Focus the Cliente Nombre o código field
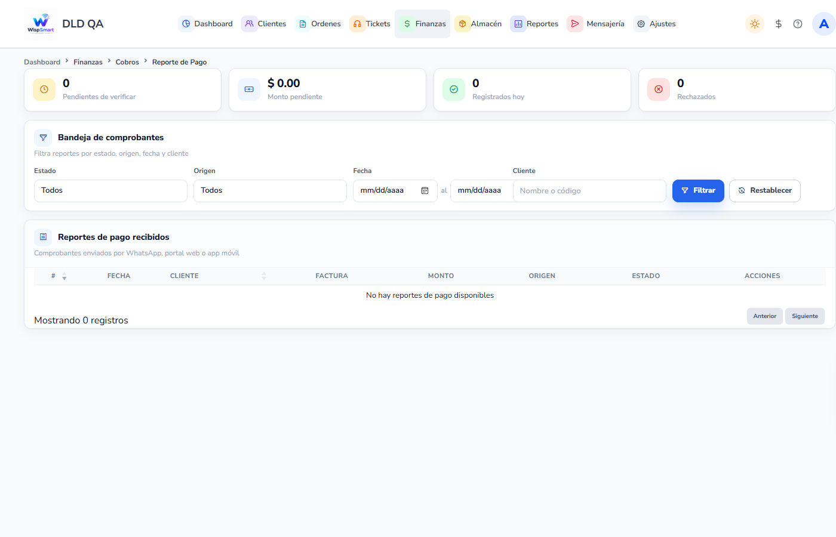The height and width of the screenshot is (537, 836). 589,191
